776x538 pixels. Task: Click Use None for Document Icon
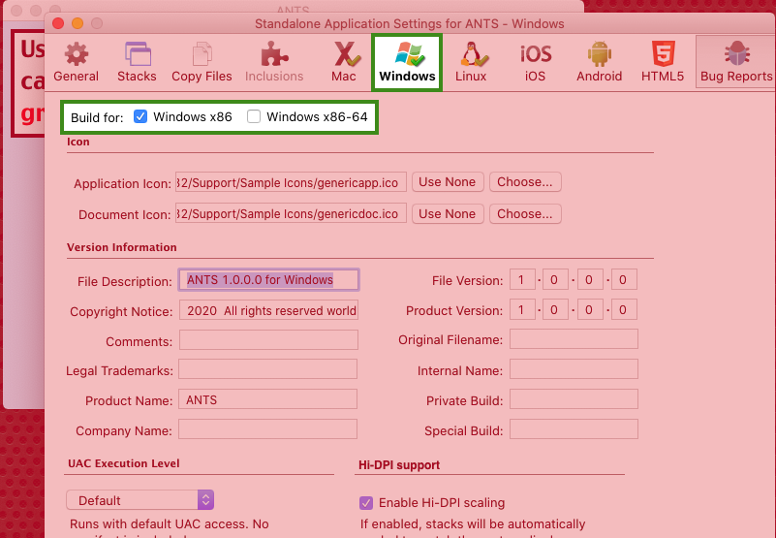pyautogui.click(x=448, y=213)
